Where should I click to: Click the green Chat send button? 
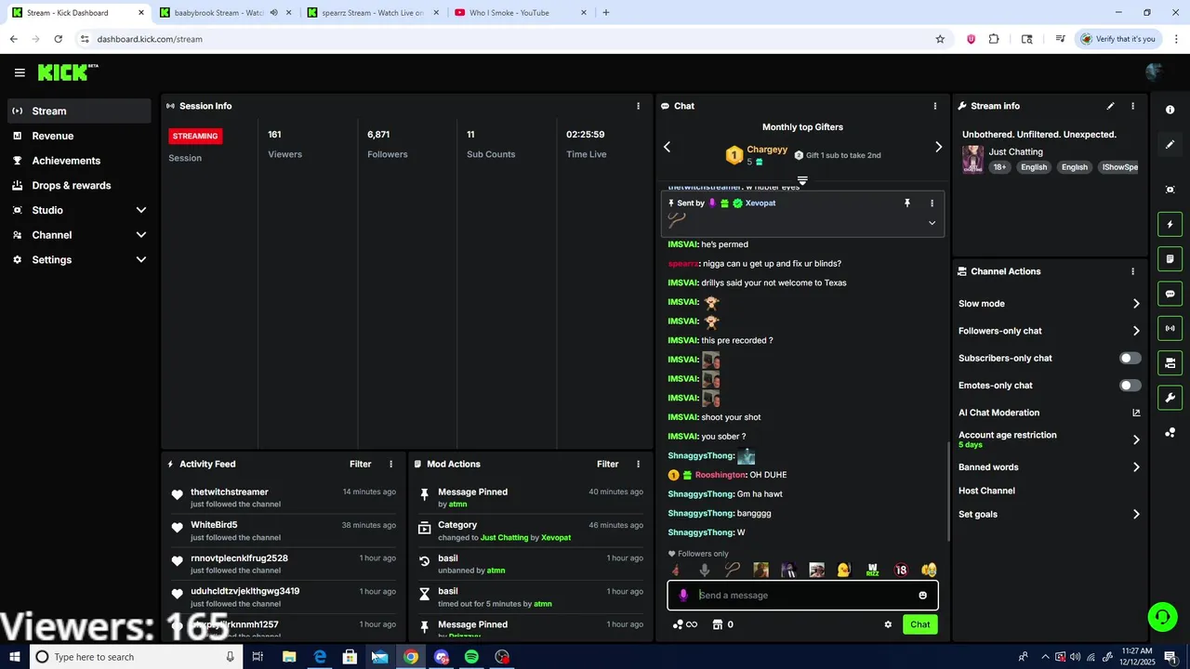tap(919, 624)
